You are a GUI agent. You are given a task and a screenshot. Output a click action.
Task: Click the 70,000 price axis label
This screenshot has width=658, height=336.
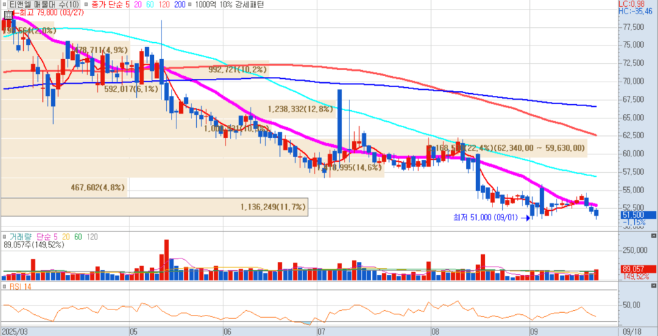coord(633,81)
